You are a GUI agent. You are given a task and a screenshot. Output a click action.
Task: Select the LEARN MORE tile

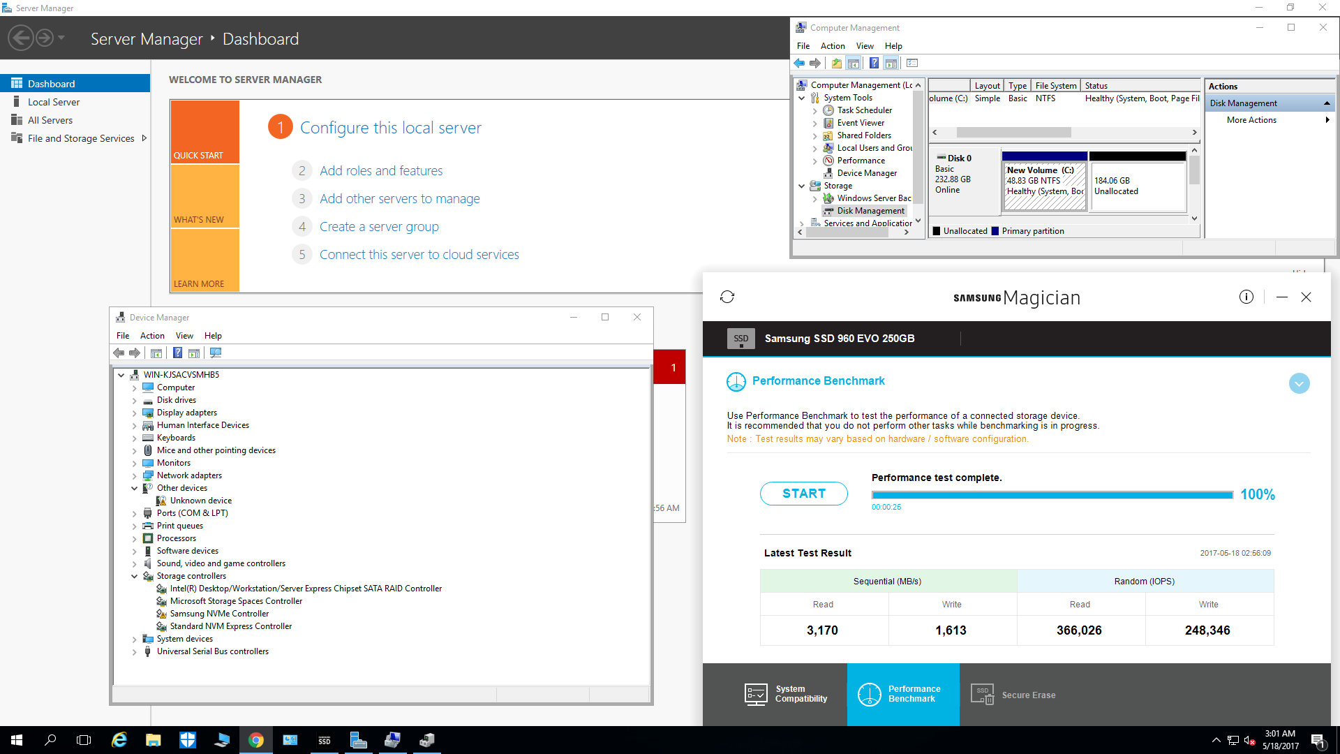[x=205, y=260]
